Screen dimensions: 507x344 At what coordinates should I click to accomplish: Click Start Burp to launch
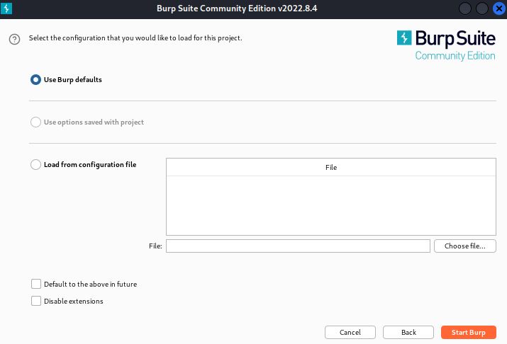(x=469, y=333)
